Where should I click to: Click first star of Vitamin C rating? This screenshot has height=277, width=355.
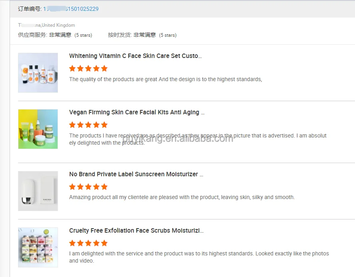[x=72, y=68]
